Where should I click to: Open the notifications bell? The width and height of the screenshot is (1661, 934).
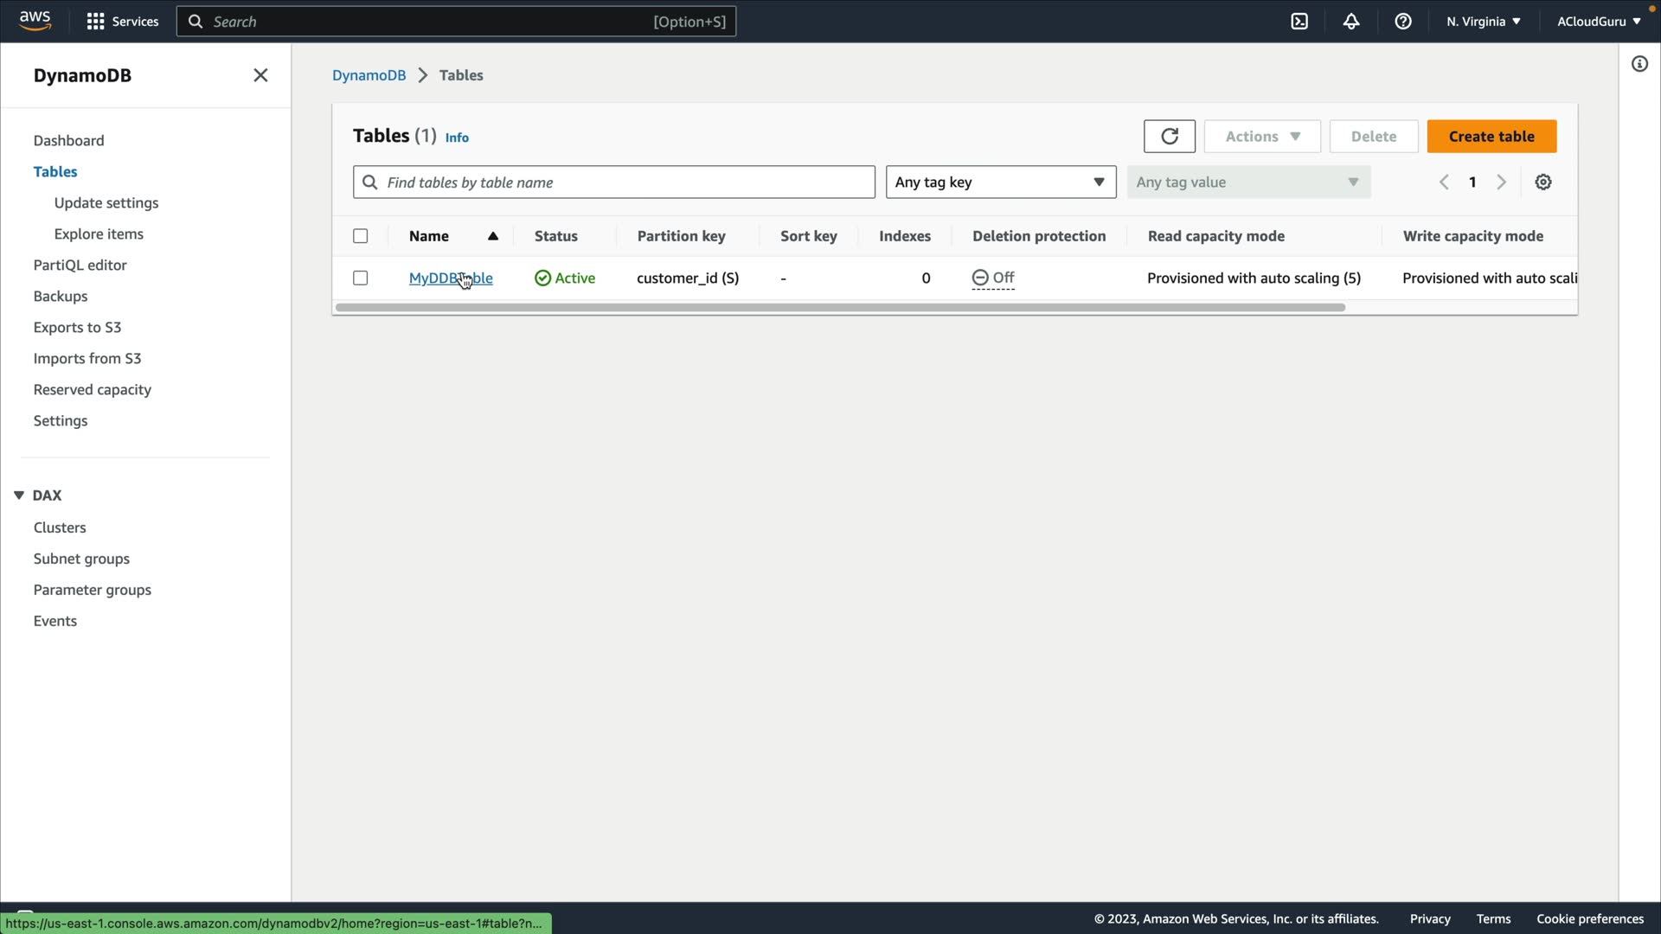click(1351, 22)
